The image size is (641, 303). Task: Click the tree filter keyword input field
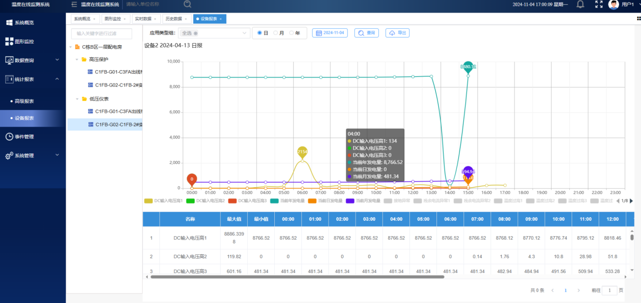[x=101, y=34]
